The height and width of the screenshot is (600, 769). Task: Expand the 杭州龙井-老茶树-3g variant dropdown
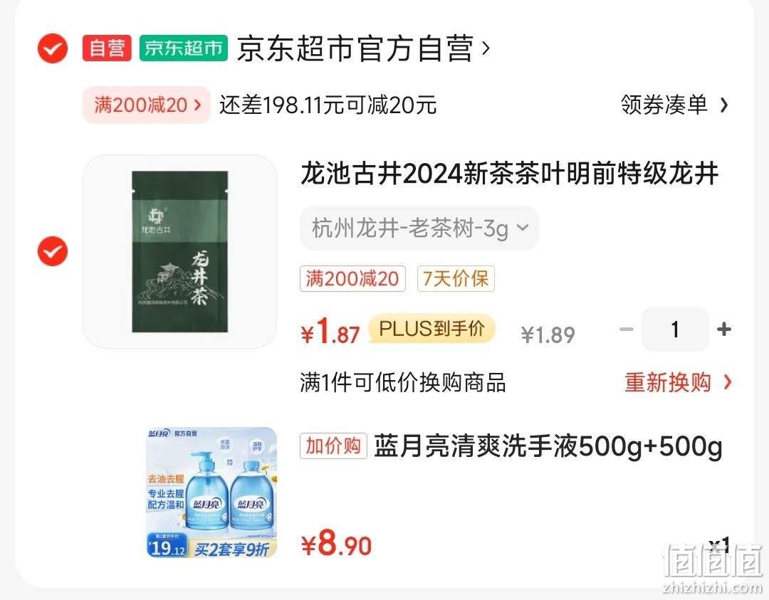pyautogui.click(x=420, y=228)
